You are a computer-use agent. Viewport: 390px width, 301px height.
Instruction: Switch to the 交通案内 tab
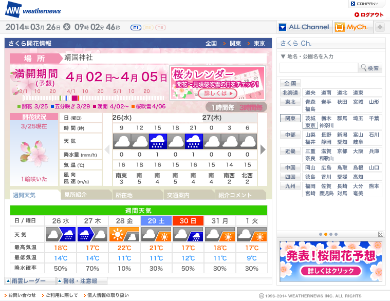point(188,195)
